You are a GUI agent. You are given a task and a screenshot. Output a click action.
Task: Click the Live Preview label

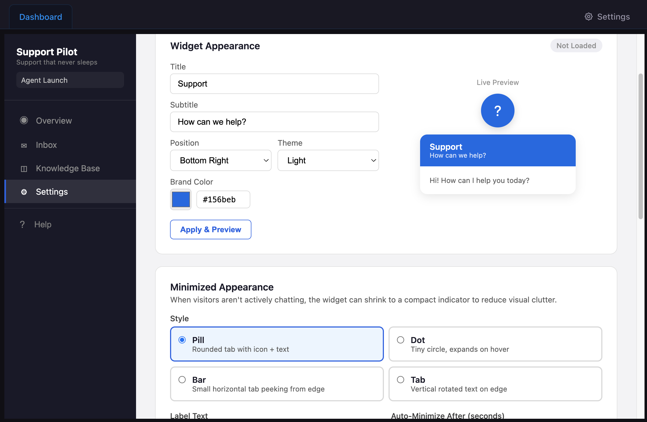tap(498, 82)
